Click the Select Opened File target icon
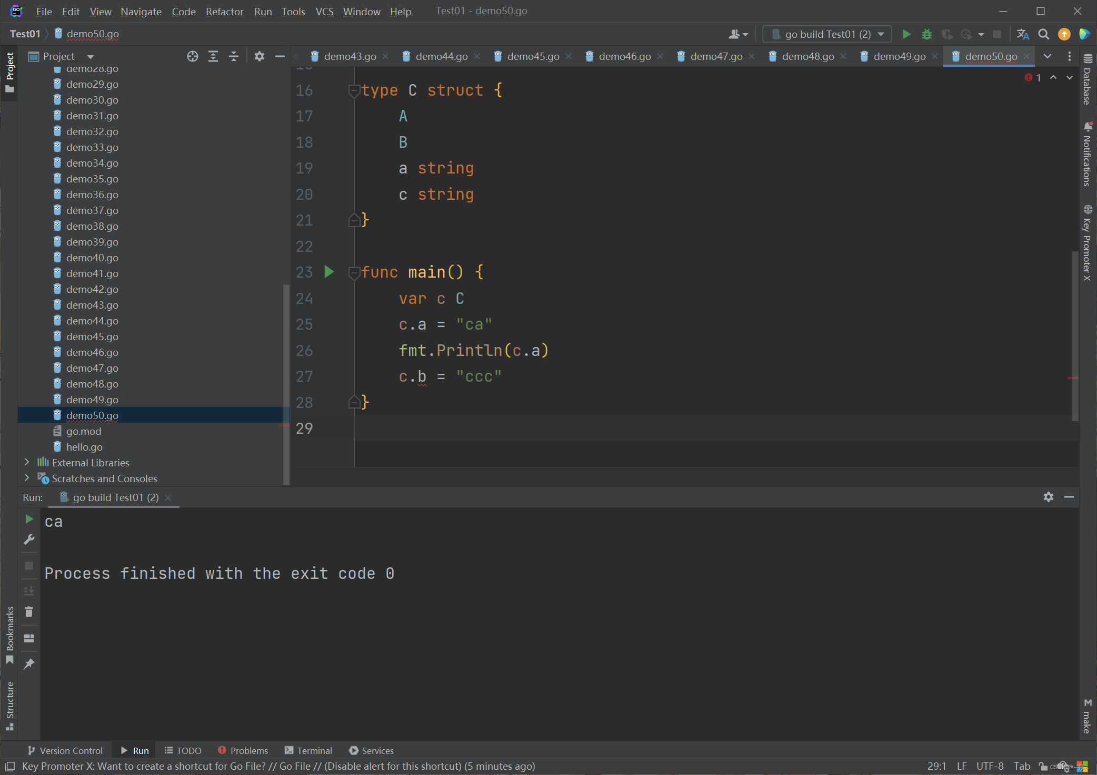 point(193,56)
